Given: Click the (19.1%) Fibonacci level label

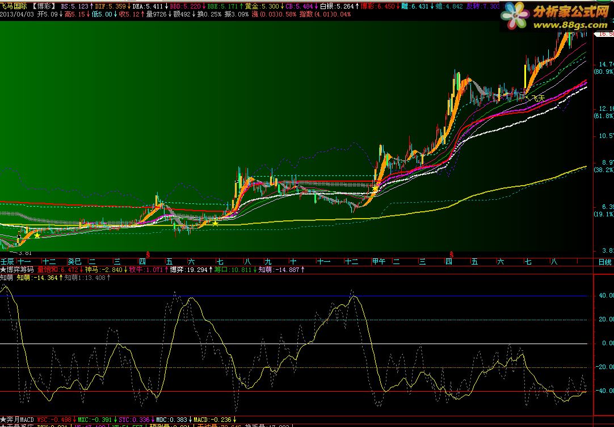Looking at the screenshot, I should click(604, 214).
